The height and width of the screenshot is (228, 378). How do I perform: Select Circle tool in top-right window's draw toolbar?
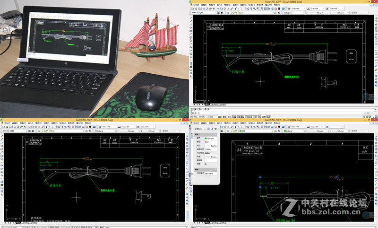(191, 37)
